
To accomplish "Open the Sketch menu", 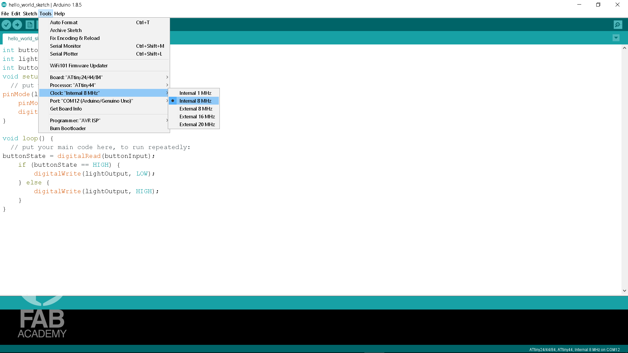I will [x=30, y=14].
